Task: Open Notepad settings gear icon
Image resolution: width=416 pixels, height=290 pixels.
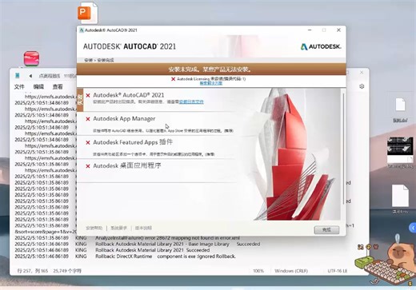Action: [362, 86]
